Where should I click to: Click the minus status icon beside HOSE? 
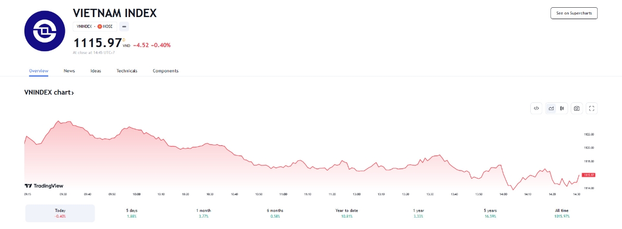tap(124, 26)
